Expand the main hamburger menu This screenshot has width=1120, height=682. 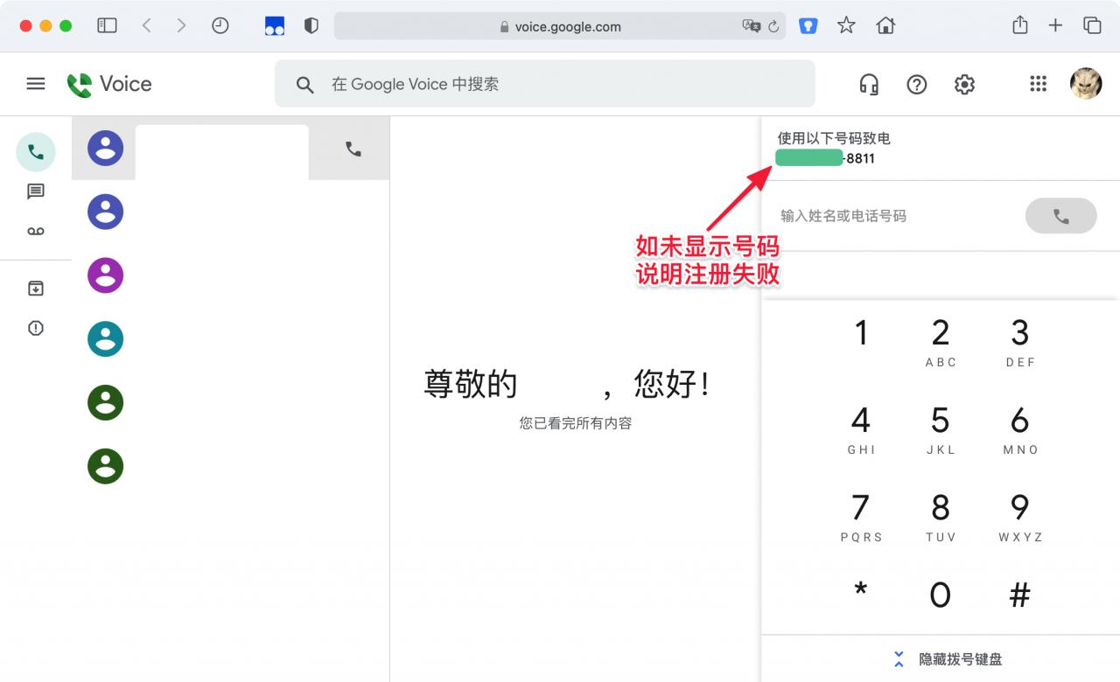[35, 84]
